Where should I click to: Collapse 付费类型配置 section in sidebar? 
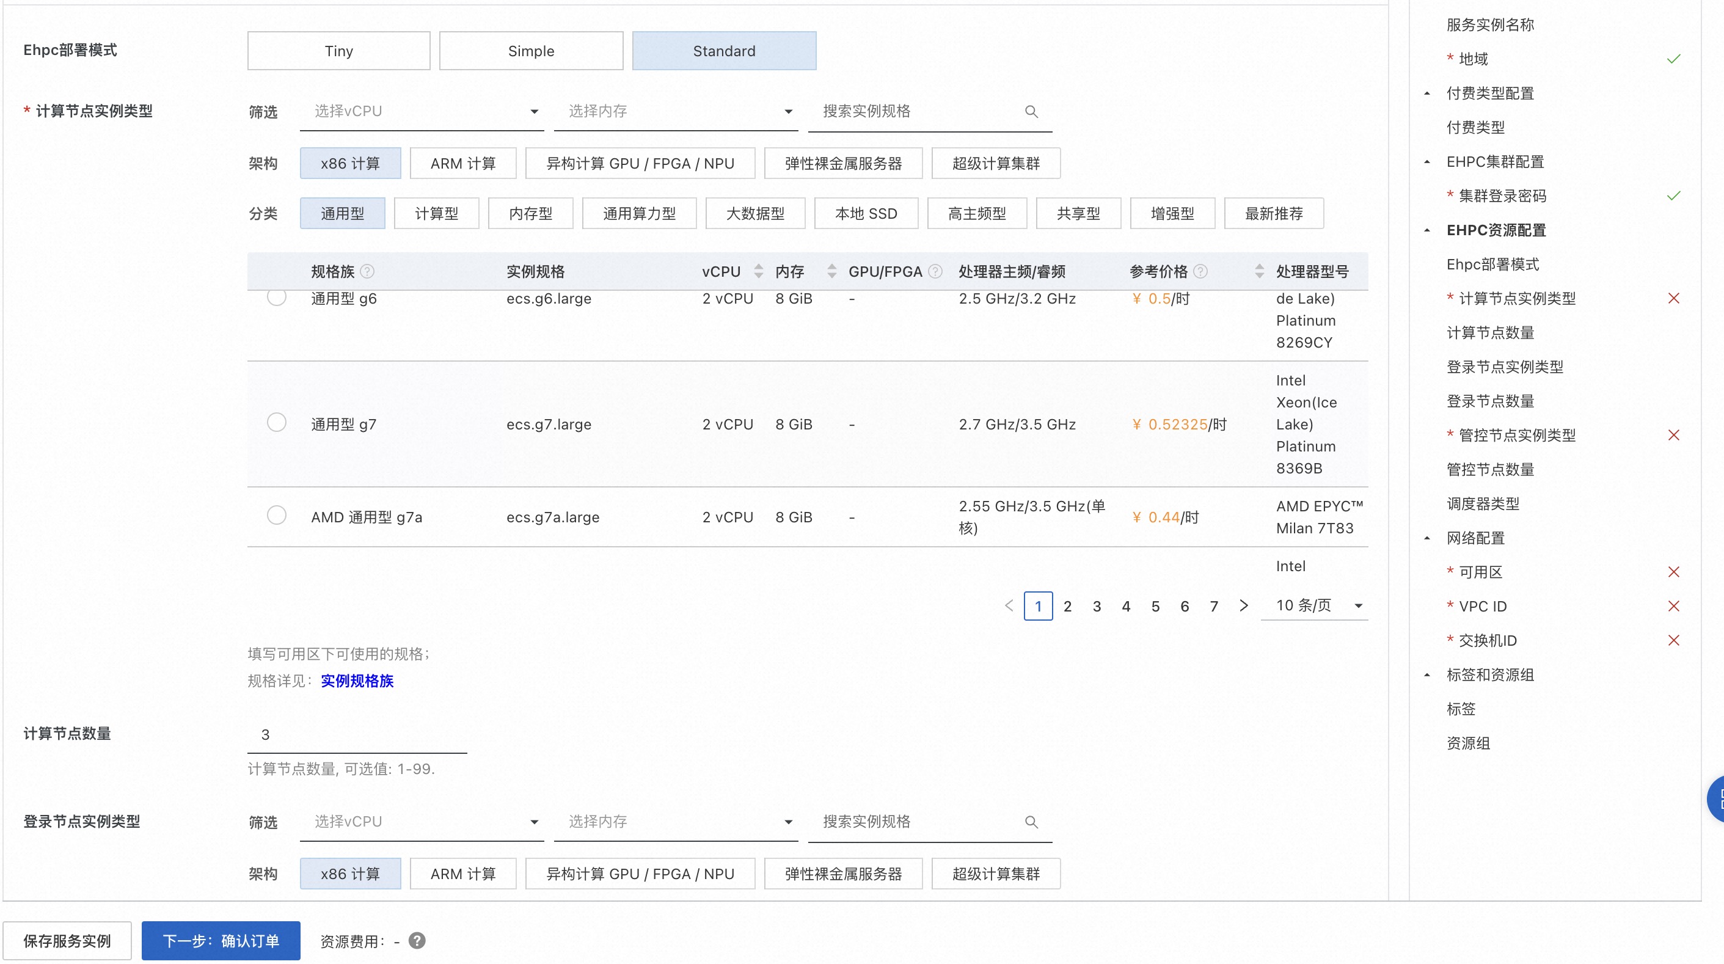(1427, 93)
